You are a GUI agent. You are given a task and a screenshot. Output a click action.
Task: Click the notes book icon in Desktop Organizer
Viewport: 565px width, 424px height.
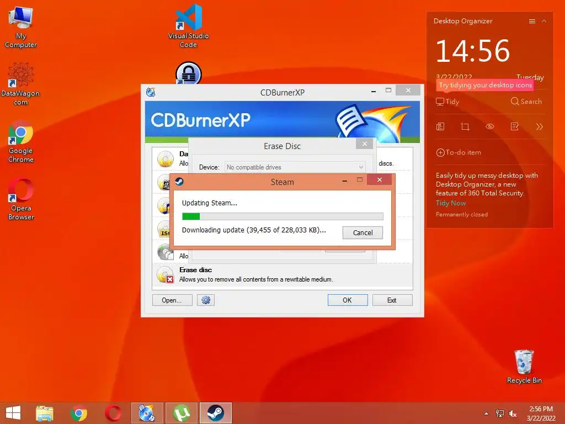click(x=440, y=126)
